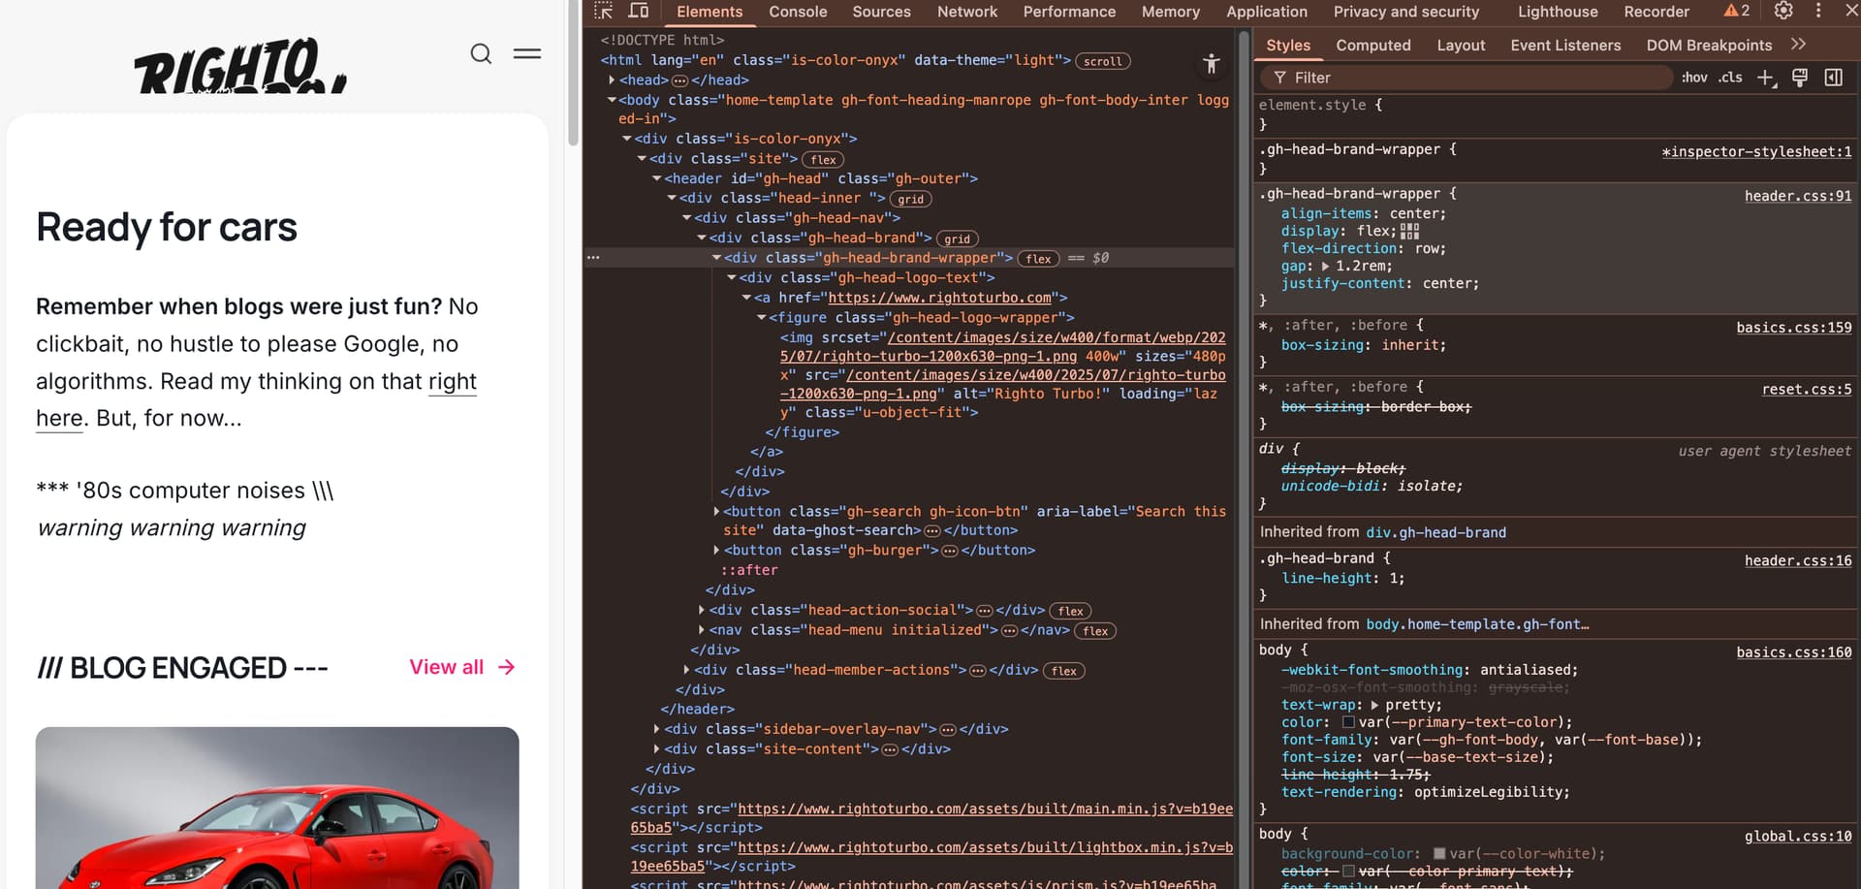Open reset.css:5 source link
The image size is (1861, 889).
point(1807,390)
